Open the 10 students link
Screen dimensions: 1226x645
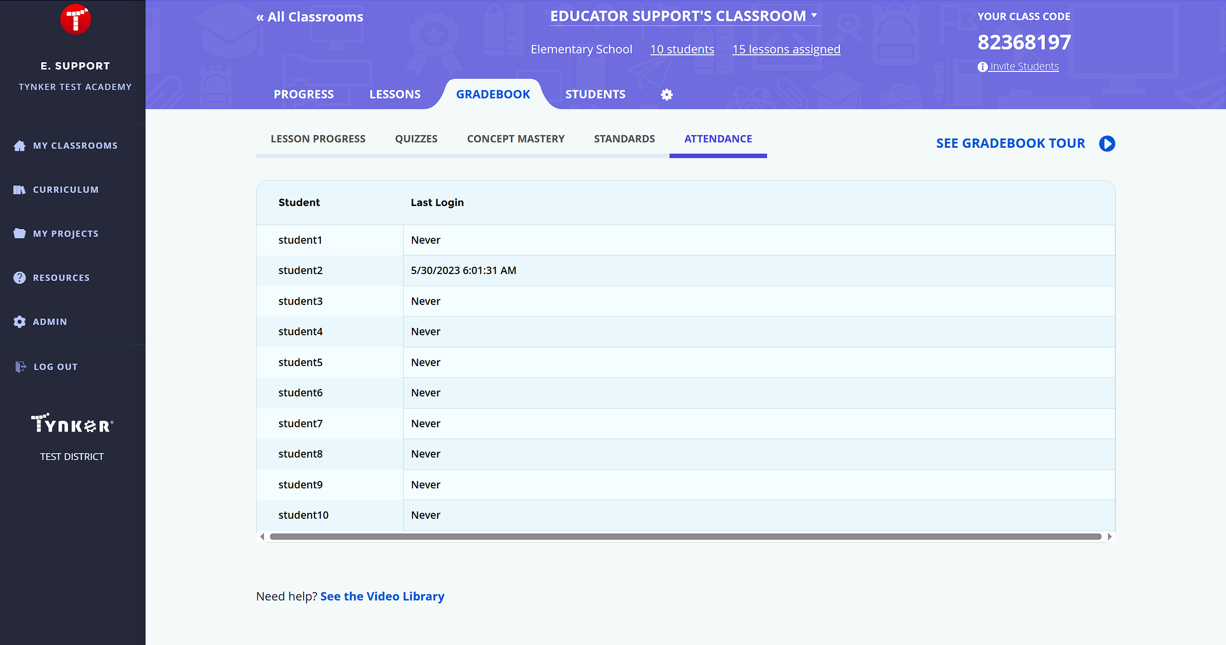pyautogui.click(x=682, y=49)
